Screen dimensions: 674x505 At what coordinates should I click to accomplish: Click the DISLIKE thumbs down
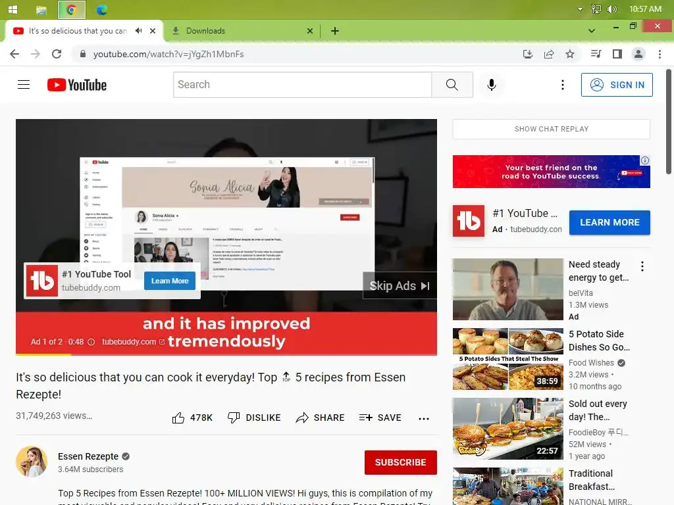click(254, 418)
